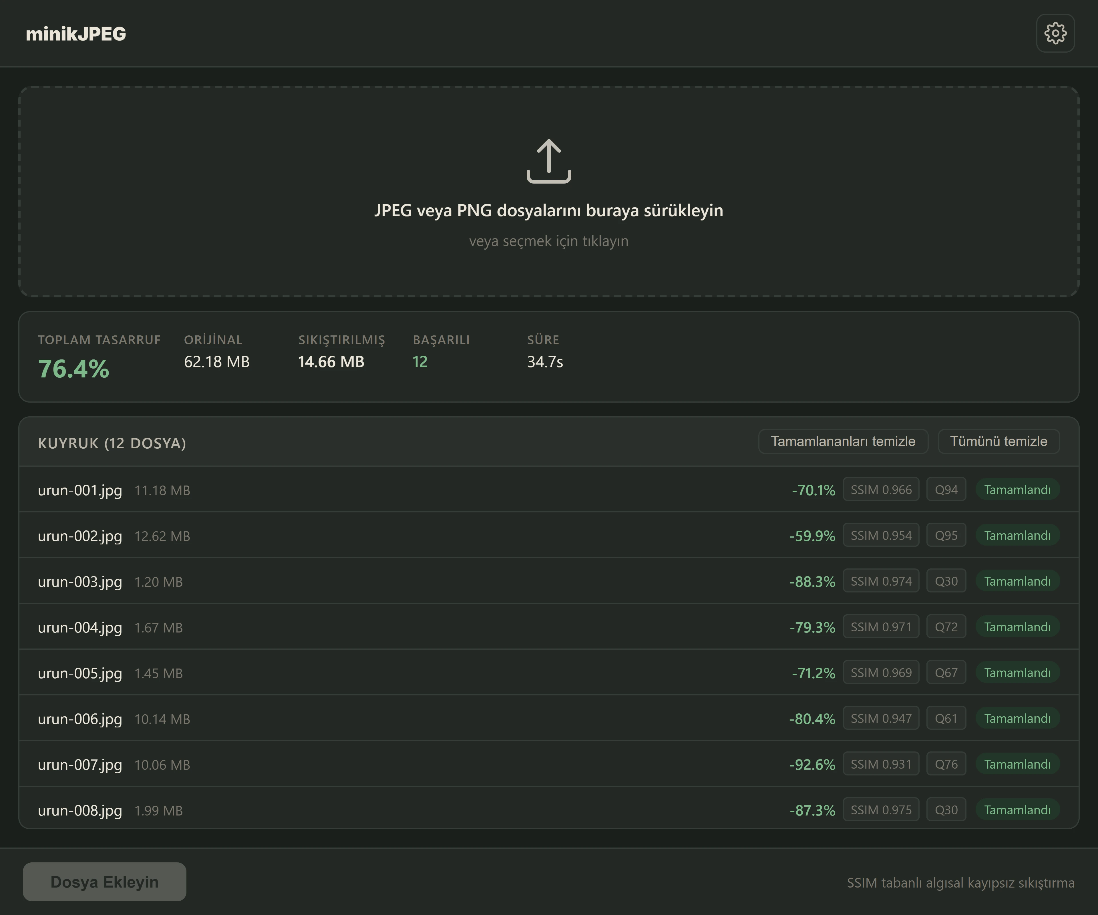Click 'JPEG veya PNG dosyalarını buraya sürükleyin' text

tap(548, 210)
